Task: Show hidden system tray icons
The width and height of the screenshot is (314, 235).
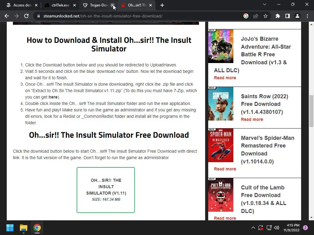Action: coord(253,228)
